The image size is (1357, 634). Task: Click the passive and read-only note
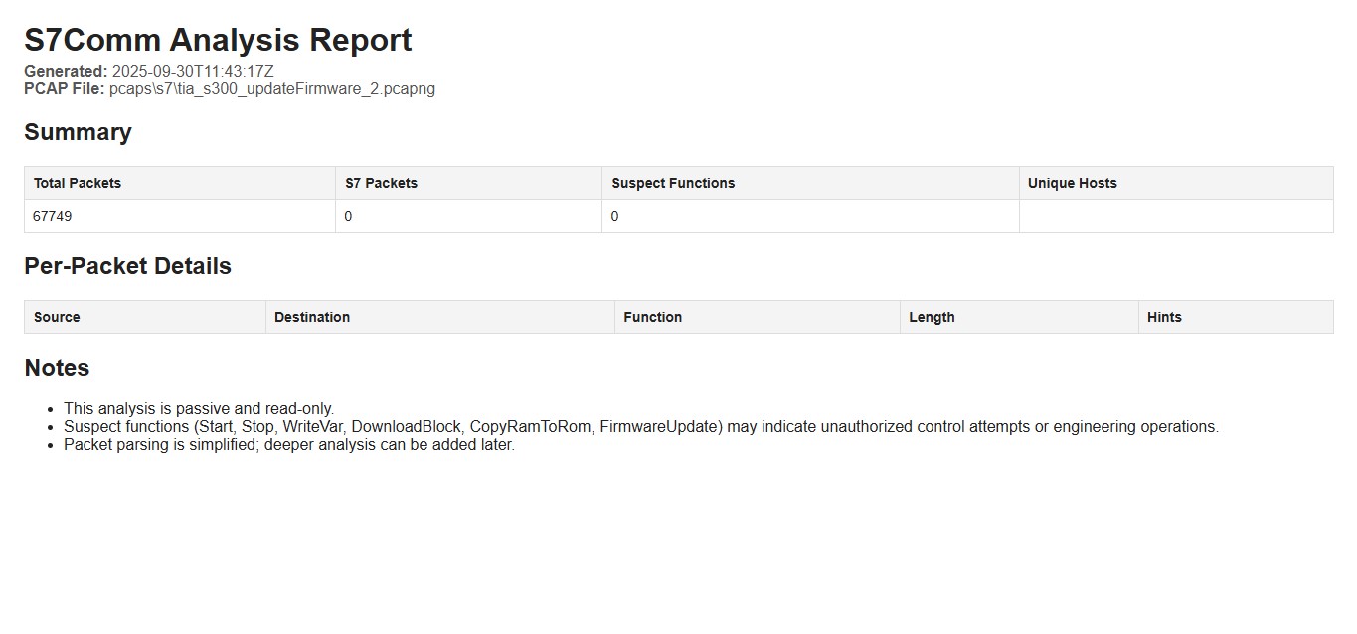(199, 408)
